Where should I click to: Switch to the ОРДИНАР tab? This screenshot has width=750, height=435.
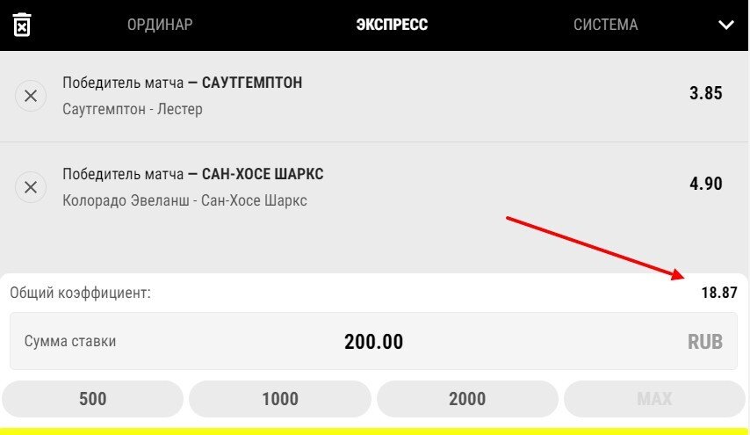[160, 25]
